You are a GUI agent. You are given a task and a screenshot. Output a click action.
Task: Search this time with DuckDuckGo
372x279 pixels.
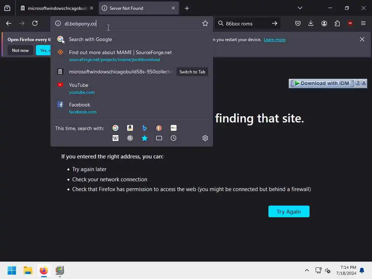pos(159,128)
